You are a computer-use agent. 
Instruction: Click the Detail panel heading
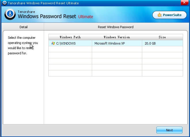click(24, 27)
